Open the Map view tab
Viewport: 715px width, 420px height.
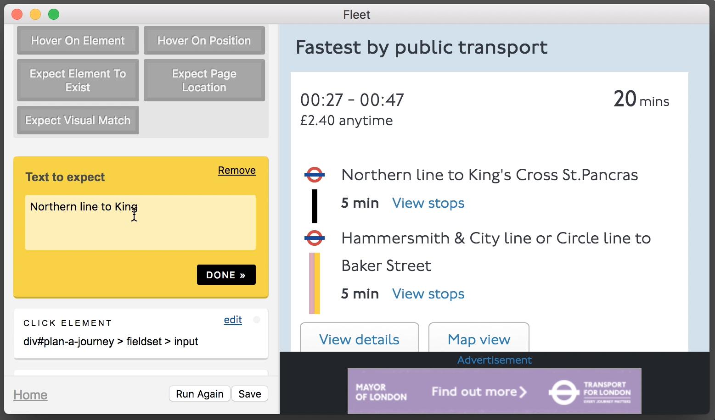[479, 339]
